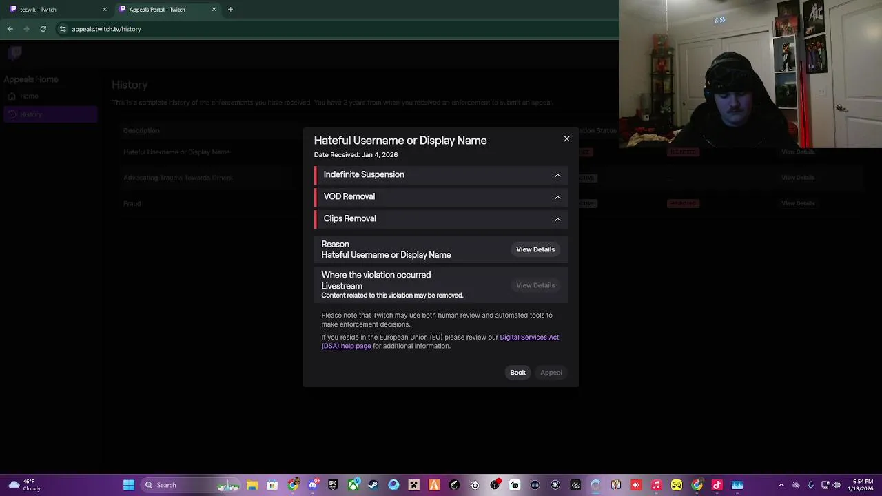The width and height of the screenshot is (882, 496).
Task: Open the yellow face app icon on taskbar
Action: tap(677, 485)
